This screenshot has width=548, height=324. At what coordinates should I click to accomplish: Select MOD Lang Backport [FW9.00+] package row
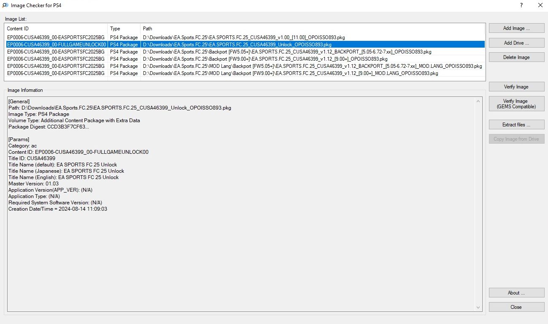tap(245, 73)
